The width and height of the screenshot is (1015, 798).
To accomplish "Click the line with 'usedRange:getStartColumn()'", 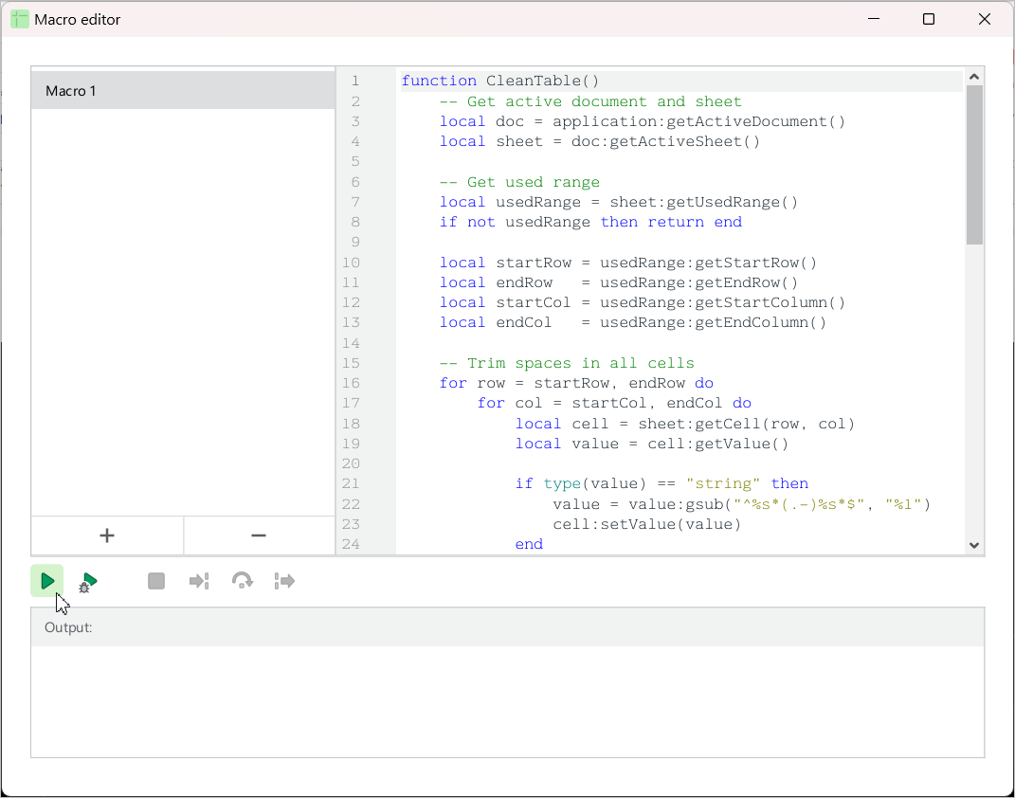I will click(x=643, y=303).
